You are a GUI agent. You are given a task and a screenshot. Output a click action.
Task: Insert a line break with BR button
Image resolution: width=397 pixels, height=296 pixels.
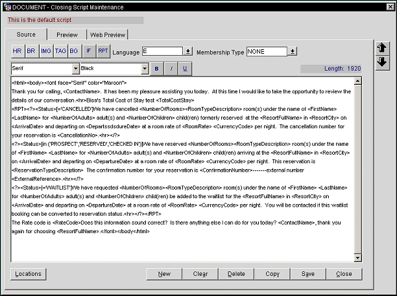pyautogui.click(x=31, y=51)
